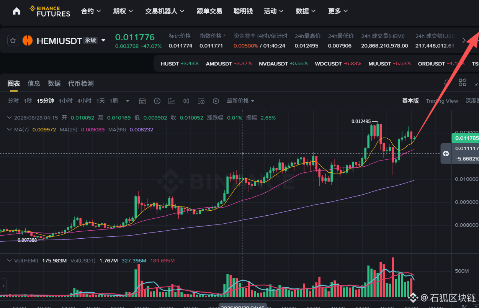
Task: Expand the 交易机器人 menu
Action: tap(165, 11)
